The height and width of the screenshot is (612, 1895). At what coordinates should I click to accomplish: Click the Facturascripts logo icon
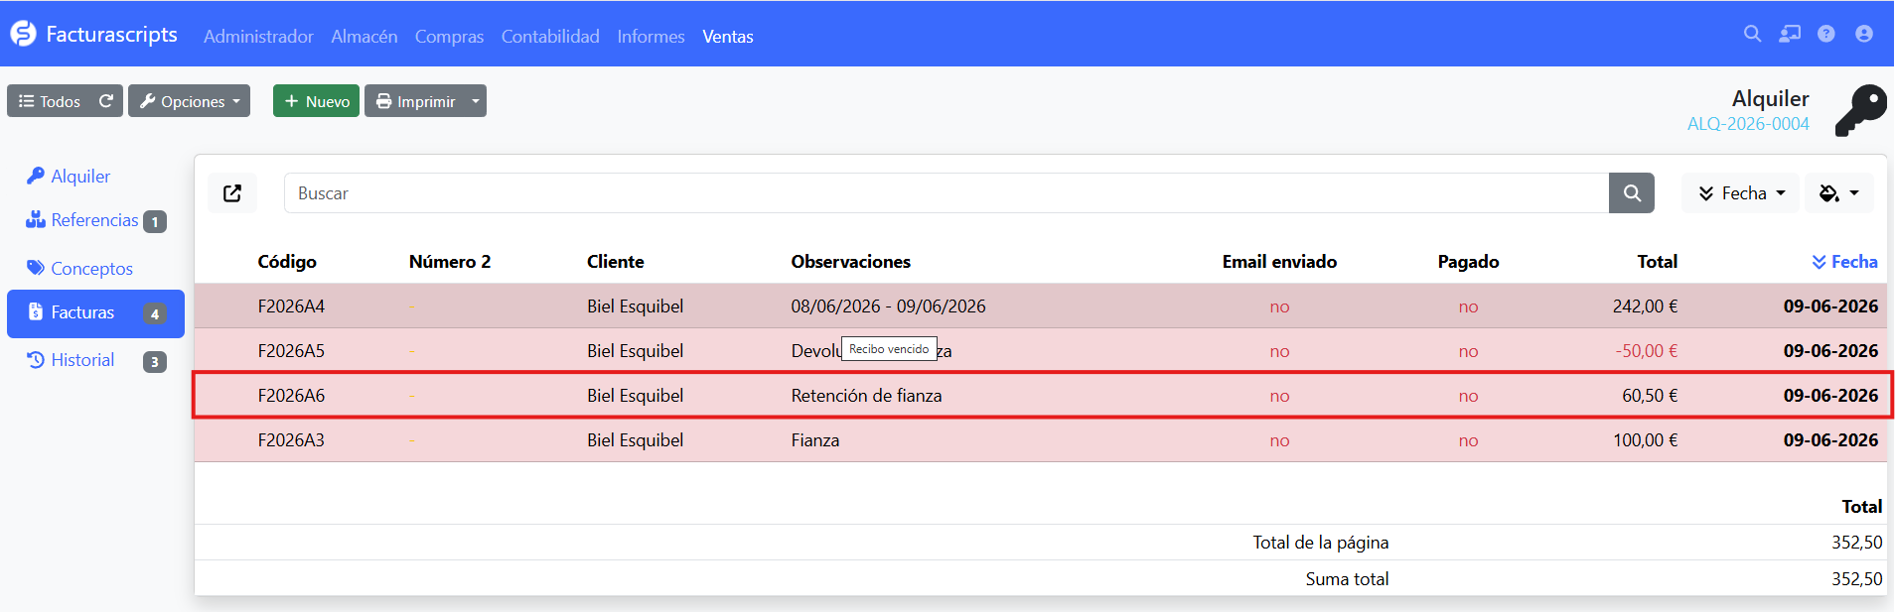click(x=23, y=35)
